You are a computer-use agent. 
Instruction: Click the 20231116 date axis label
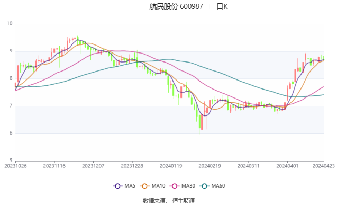pyautogui.click(x=54, y=166)
